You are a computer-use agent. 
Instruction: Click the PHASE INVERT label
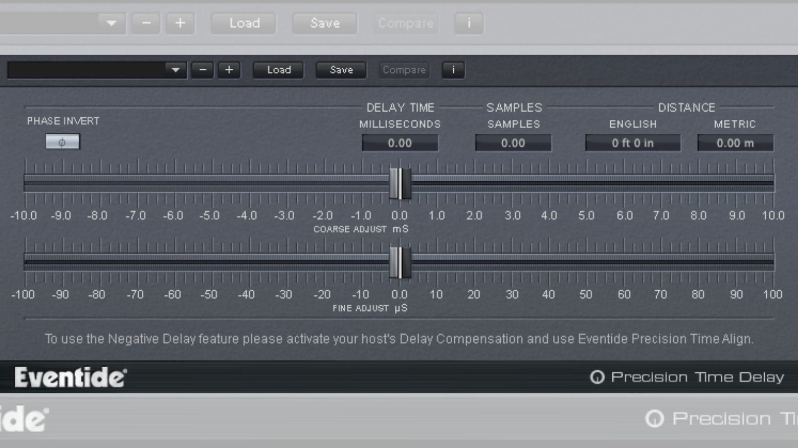tap(63, 121)
